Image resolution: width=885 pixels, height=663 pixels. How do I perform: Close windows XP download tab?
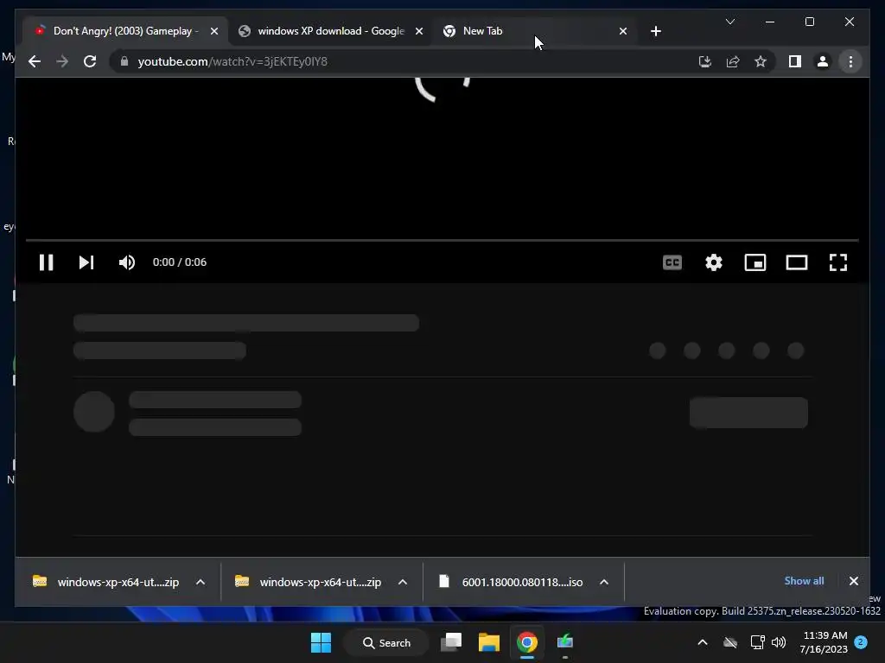click(x=419, y=31)
